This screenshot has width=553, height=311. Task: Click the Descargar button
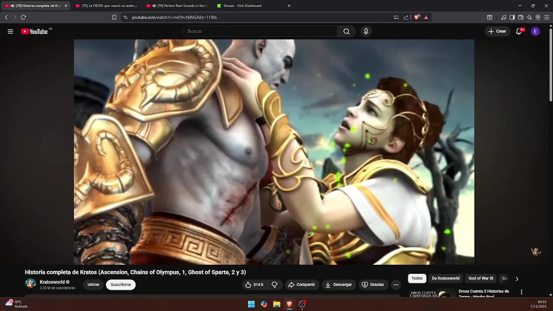[x=338, y=285]
